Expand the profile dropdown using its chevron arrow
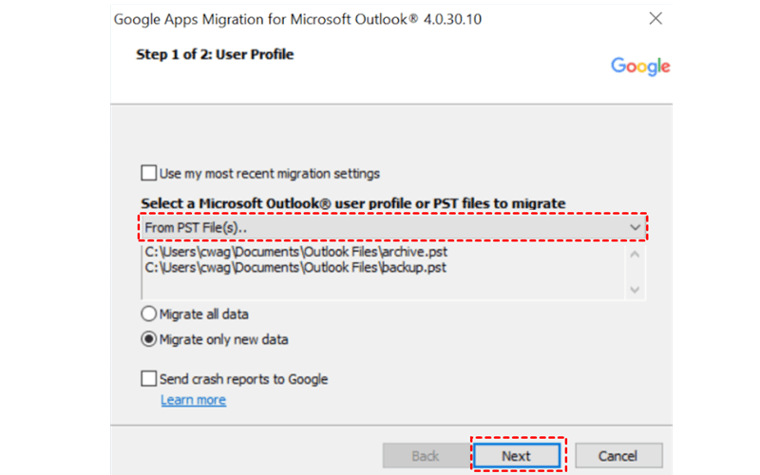Screen dimensions: 760x475 (x=635, y=228)
